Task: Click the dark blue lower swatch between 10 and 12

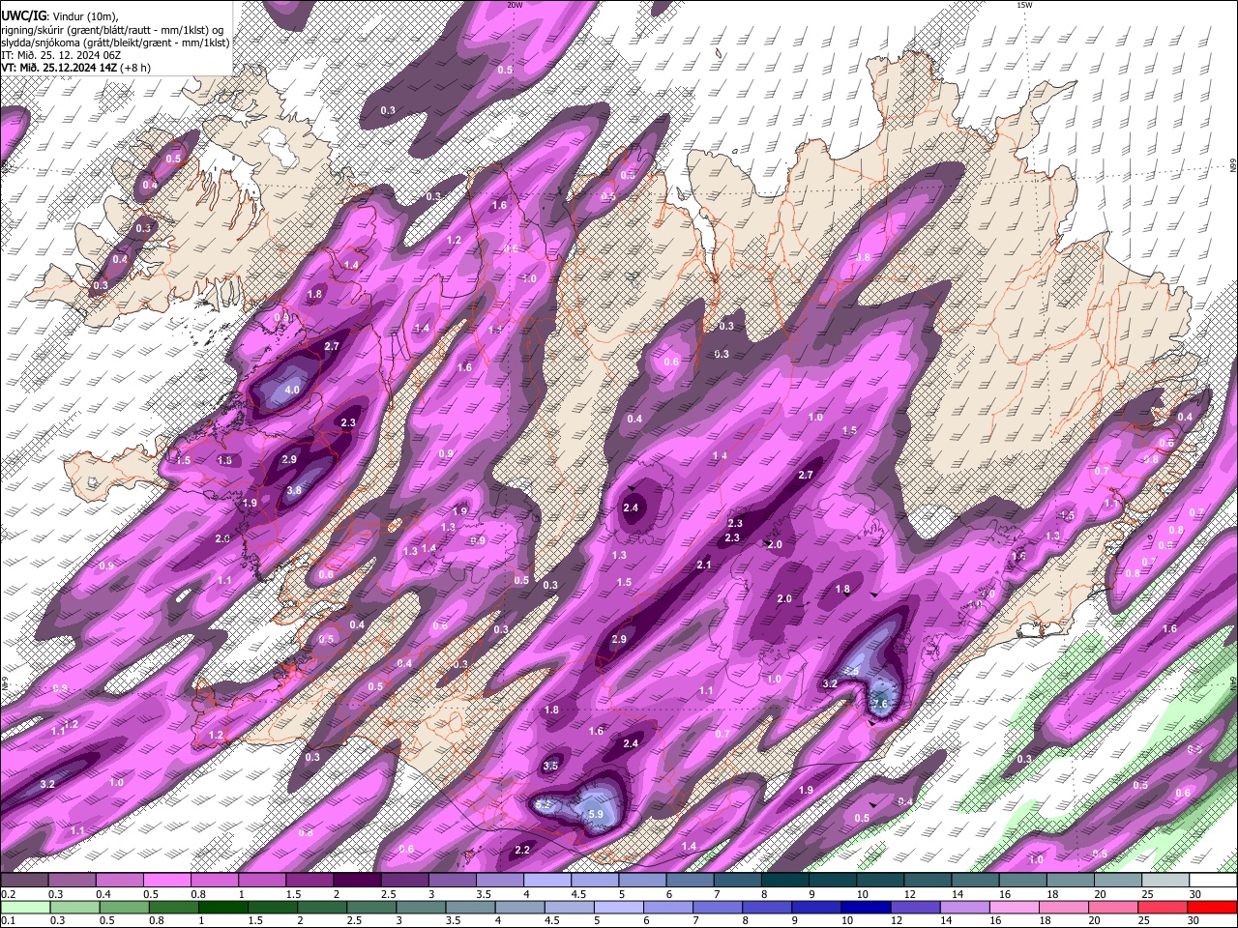Action: (867, 907)
